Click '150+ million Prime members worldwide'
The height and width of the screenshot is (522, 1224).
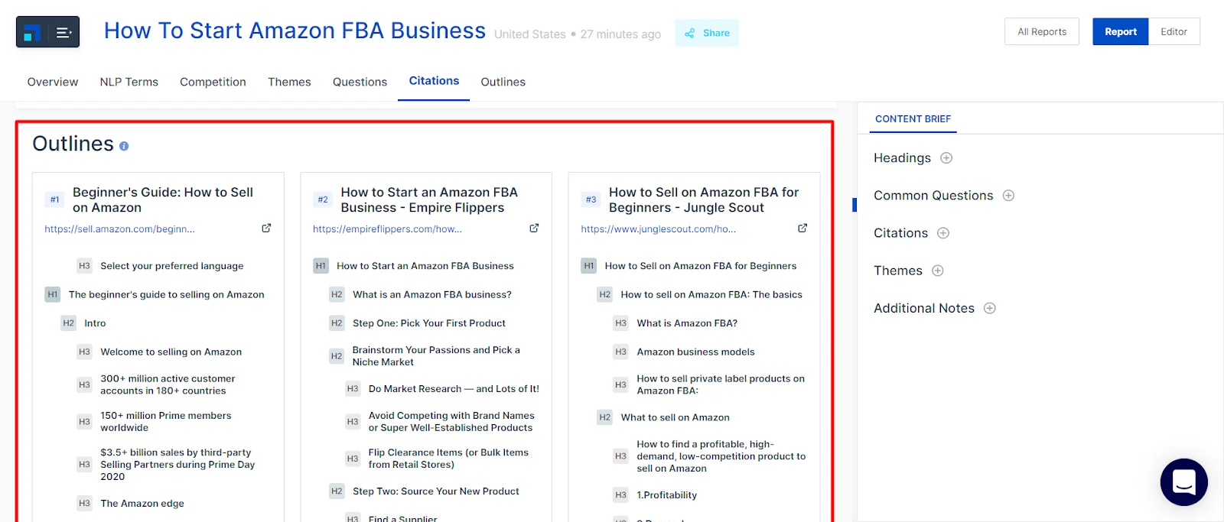[166, 421]
